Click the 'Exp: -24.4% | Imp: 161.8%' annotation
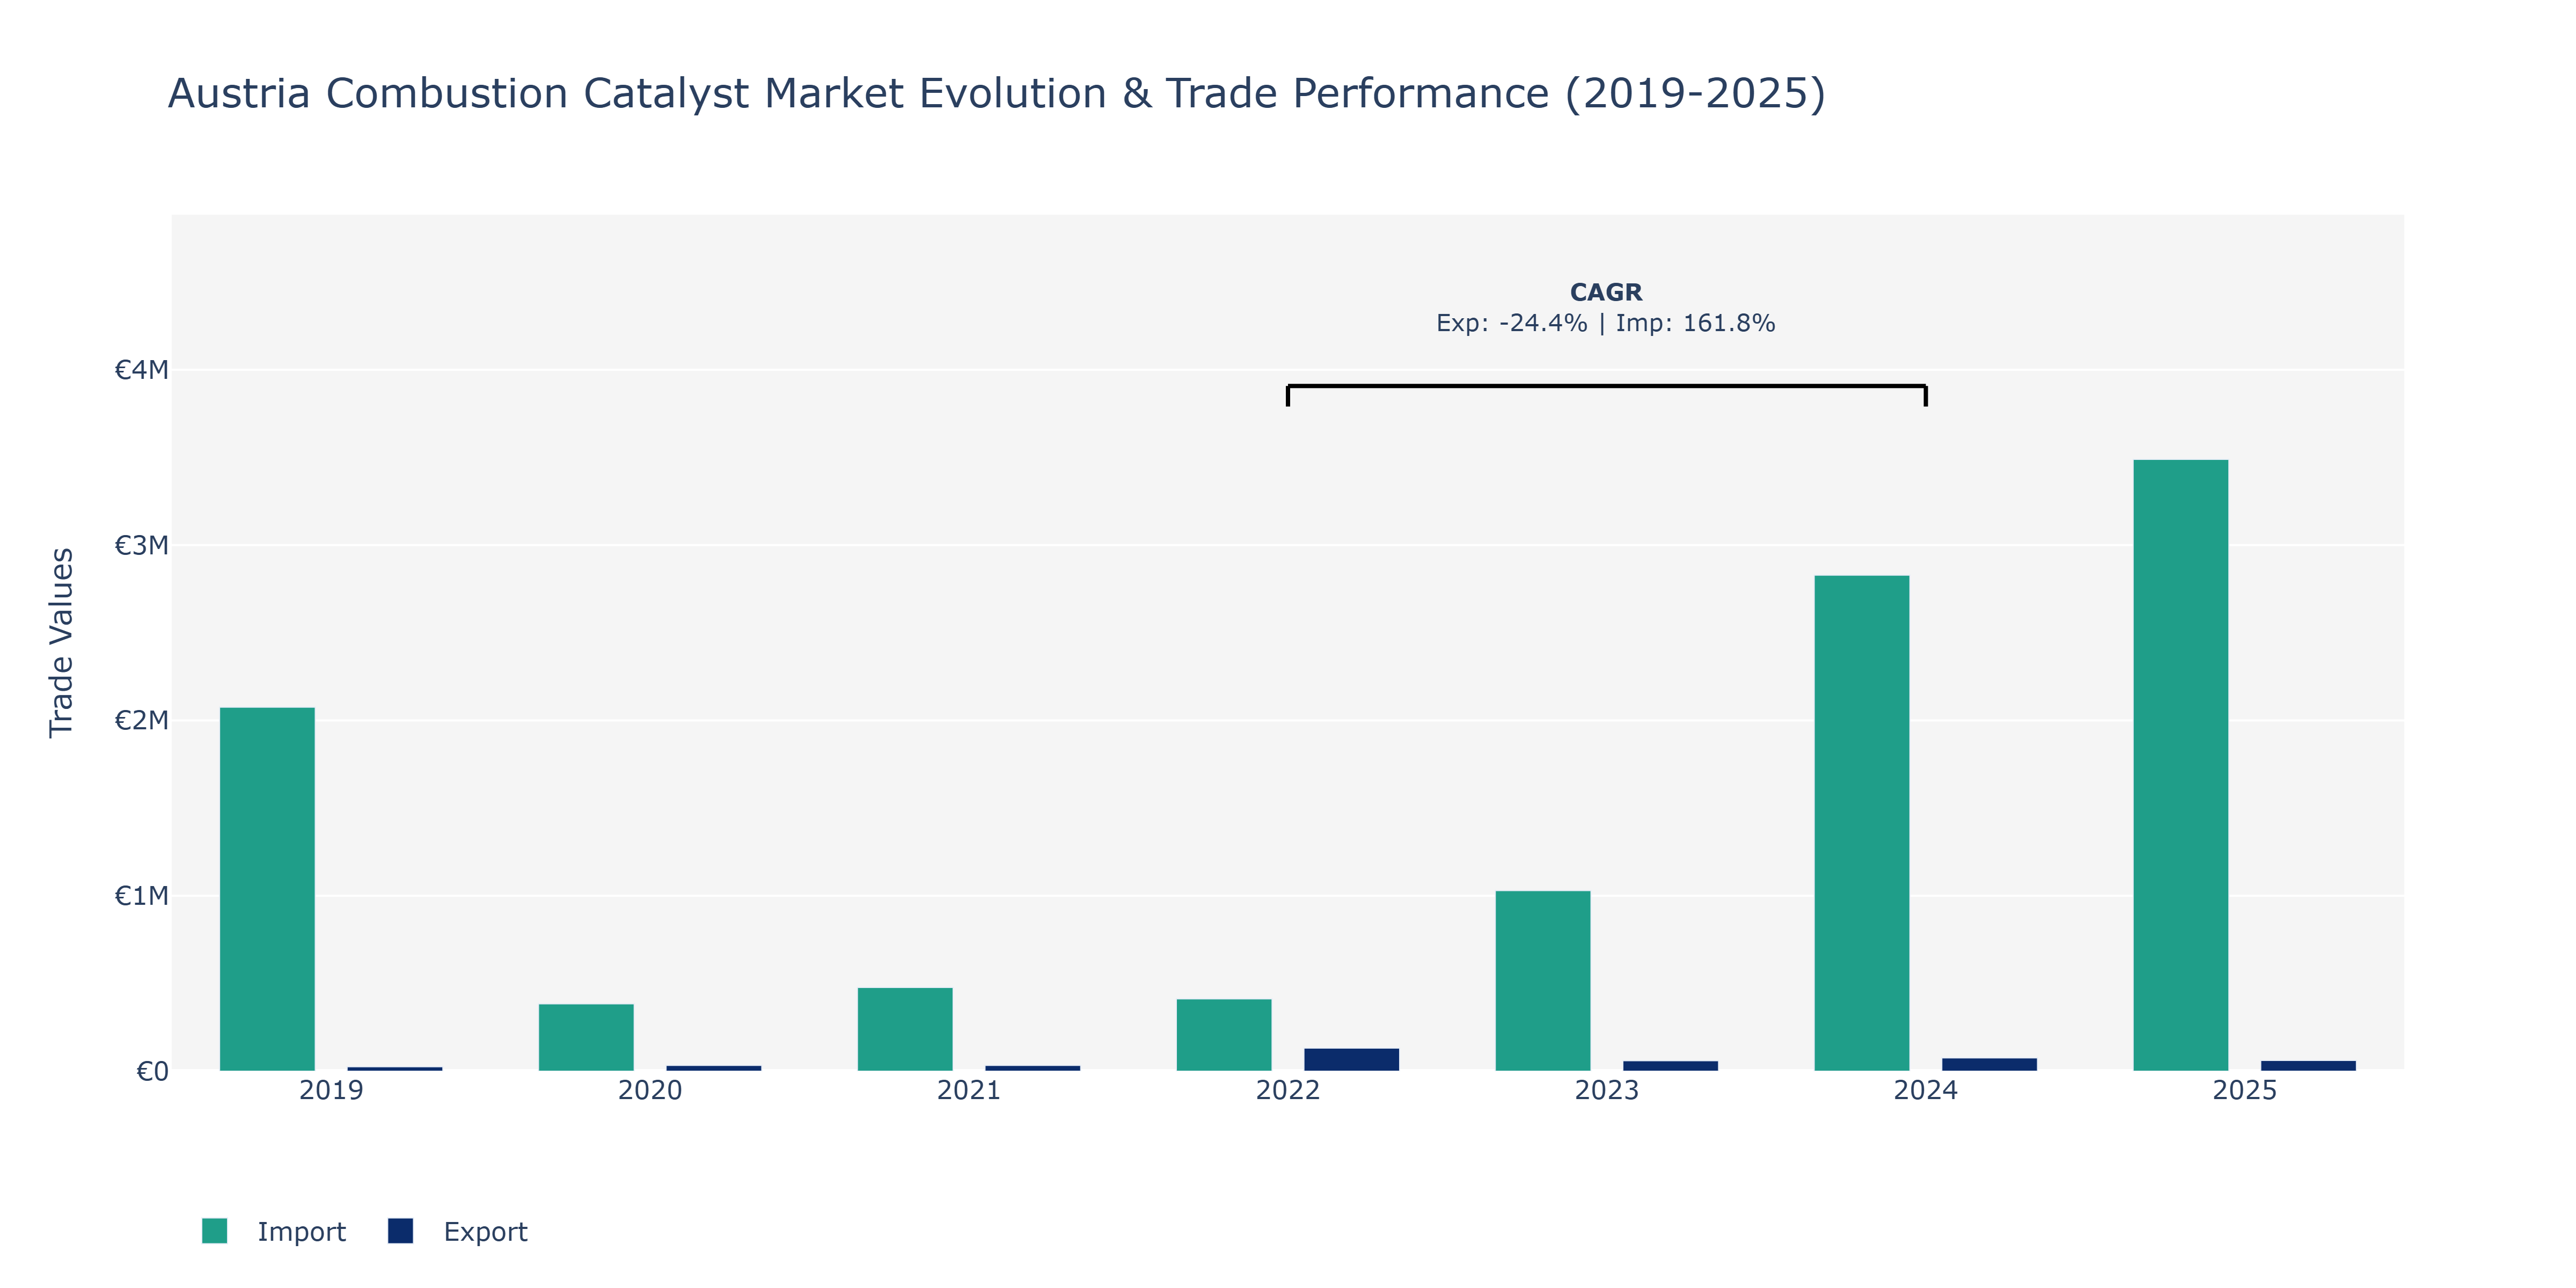Screen dimensions: 2576x1288 tap(1606, 323)
